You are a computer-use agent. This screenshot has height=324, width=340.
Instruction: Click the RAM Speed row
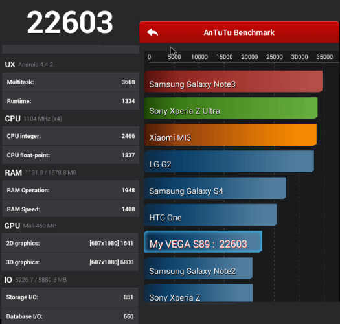(71, 209)
